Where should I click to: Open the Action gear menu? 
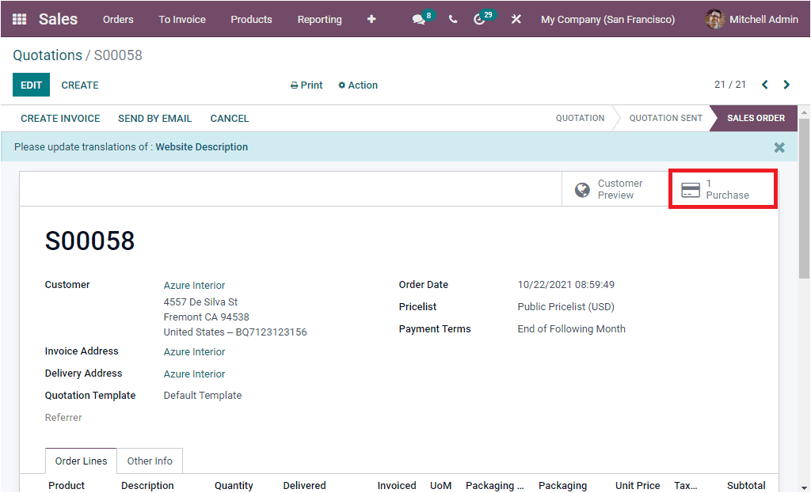click(356, 85)
